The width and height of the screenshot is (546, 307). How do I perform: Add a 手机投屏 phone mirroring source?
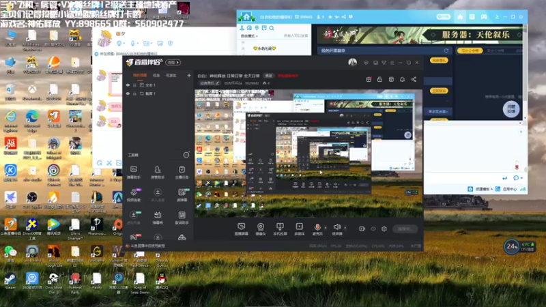pos(280,229)
